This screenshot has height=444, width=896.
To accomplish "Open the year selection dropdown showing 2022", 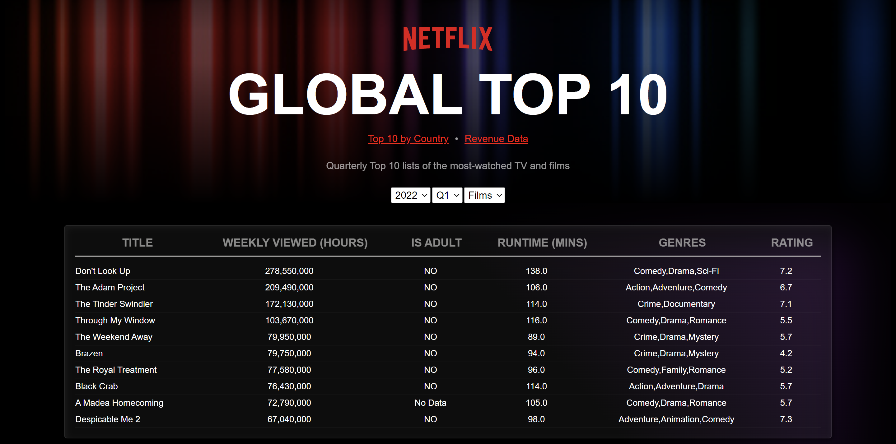I will tap(410, 195).
